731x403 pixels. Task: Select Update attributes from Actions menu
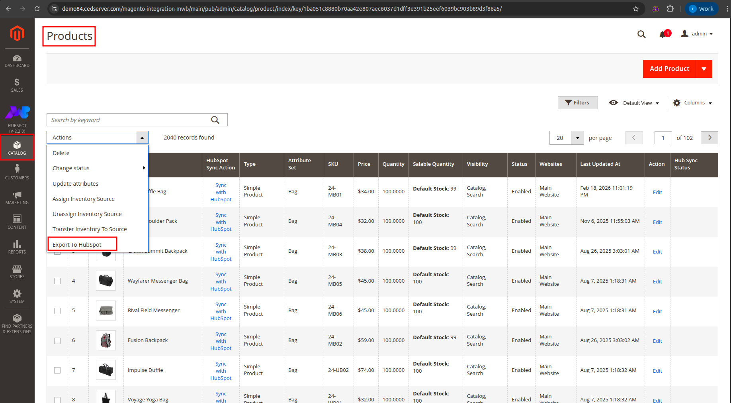(x=76, y=184)
